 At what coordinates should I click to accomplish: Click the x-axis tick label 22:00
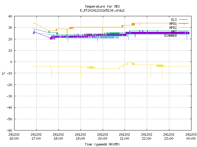[x=147, y=138]
